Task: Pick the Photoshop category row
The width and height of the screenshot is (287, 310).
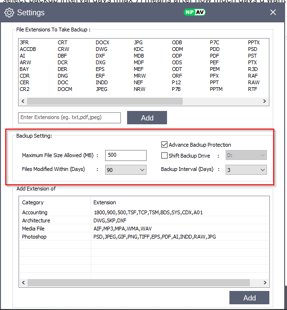Action: pos(34,237)
